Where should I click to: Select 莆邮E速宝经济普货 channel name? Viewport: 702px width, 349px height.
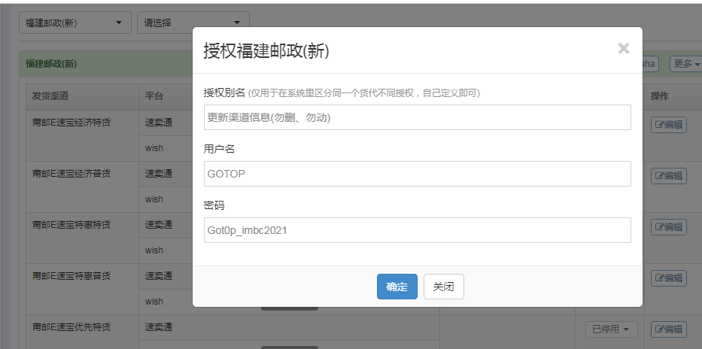(x=71, y=174)
